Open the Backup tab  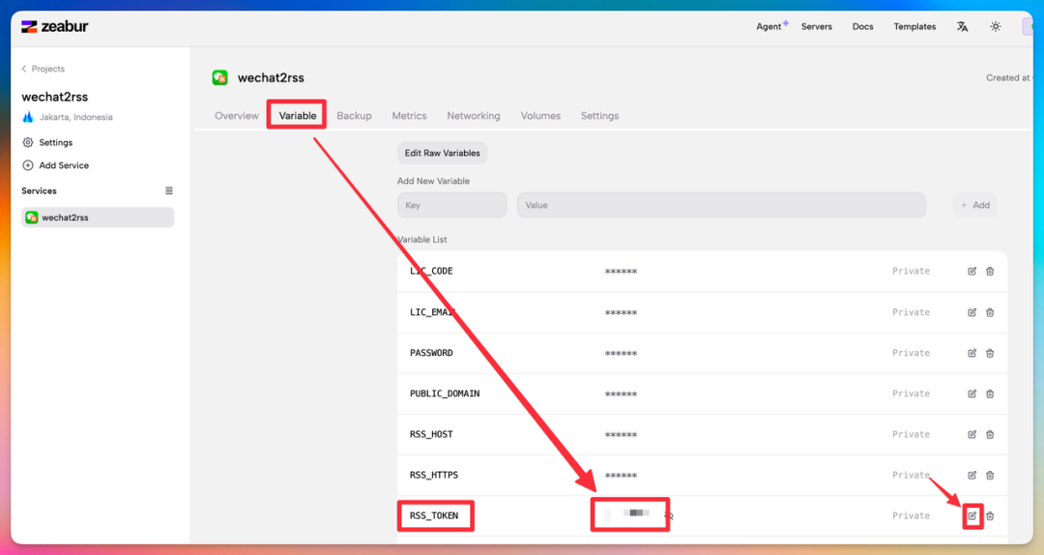click(354, 116)
